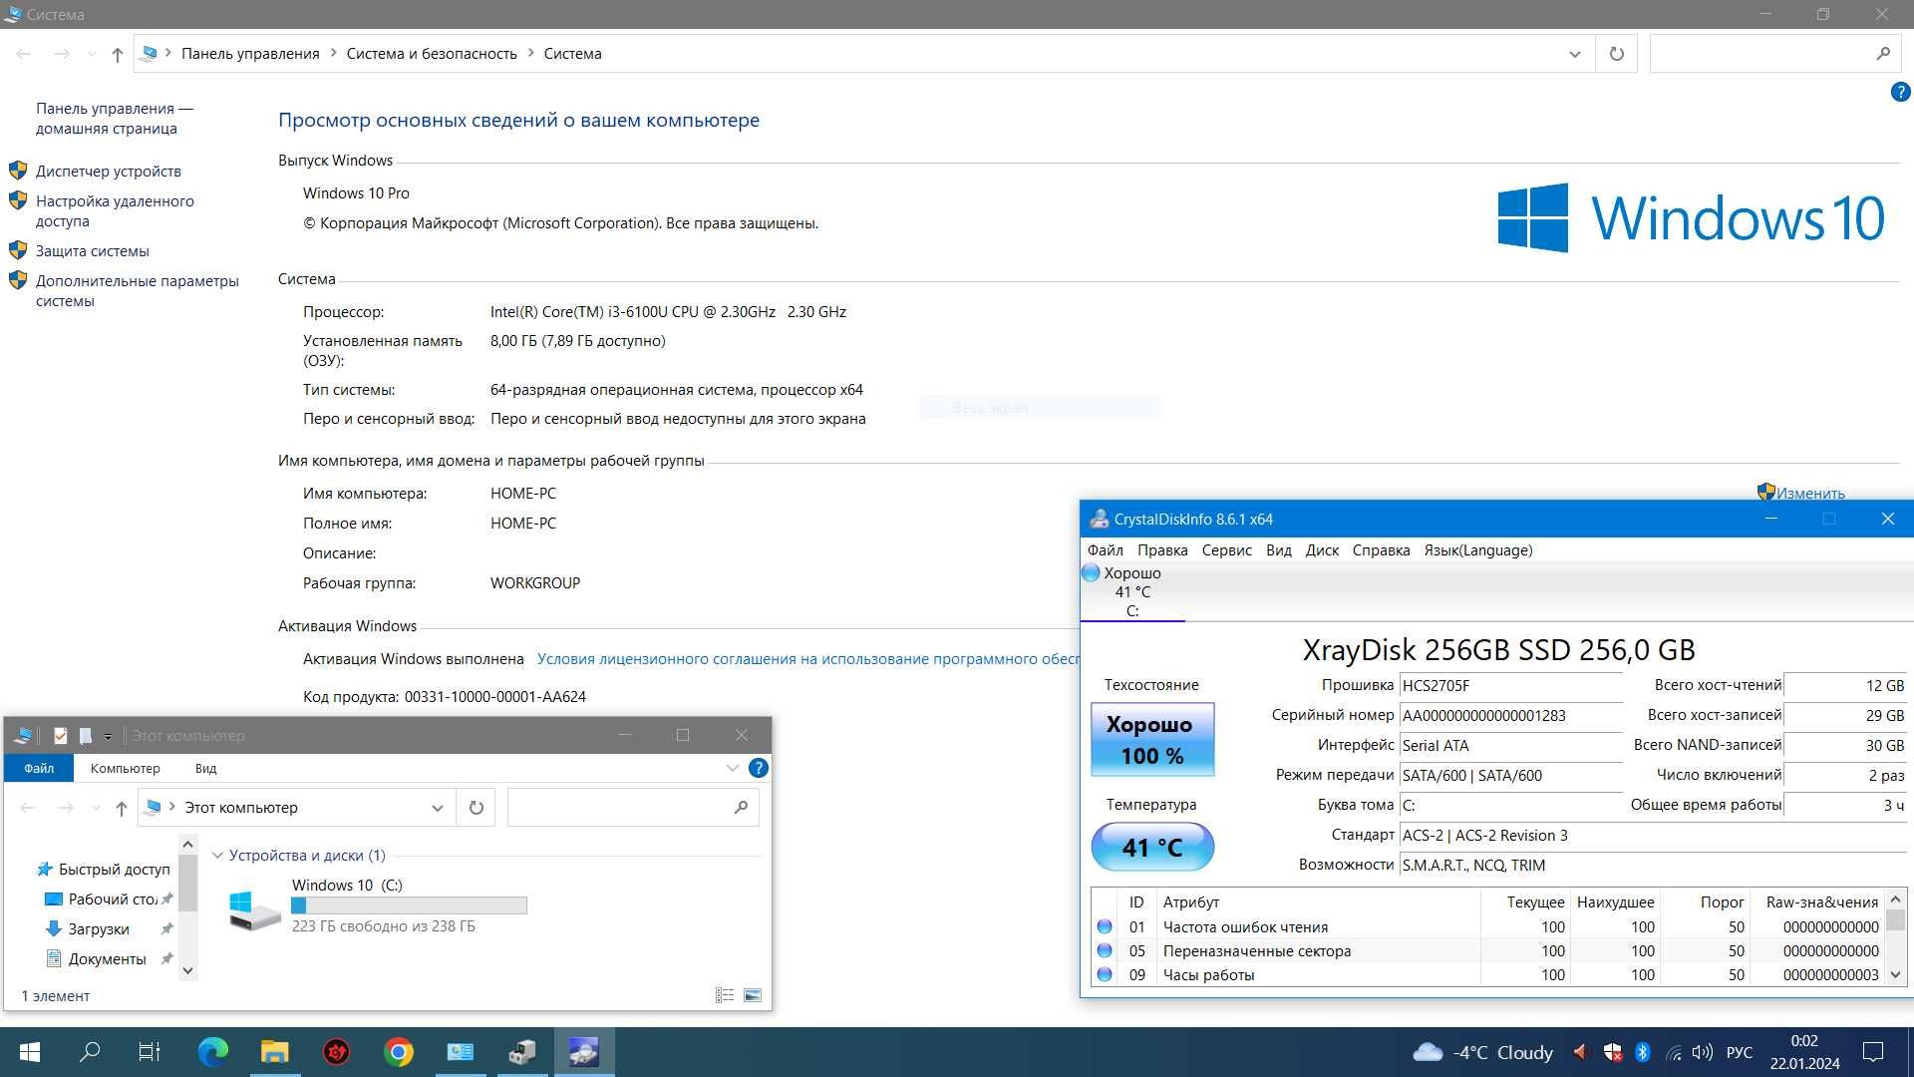
Task: Open the volume control tray icon
Action: [x=1703, y=1052]
